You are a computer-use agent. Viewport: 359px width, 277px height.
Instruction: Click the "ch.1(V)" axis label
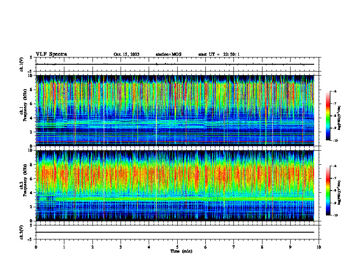point(22,64)
